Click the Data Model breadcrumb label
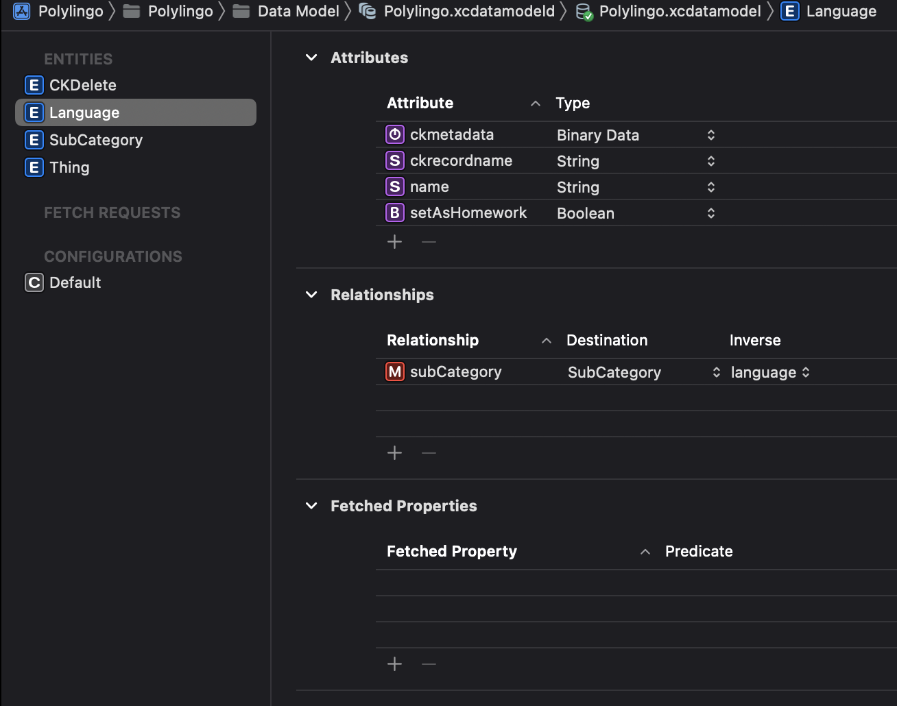Viewport: 897px width, 706px height. pos(298,11)
